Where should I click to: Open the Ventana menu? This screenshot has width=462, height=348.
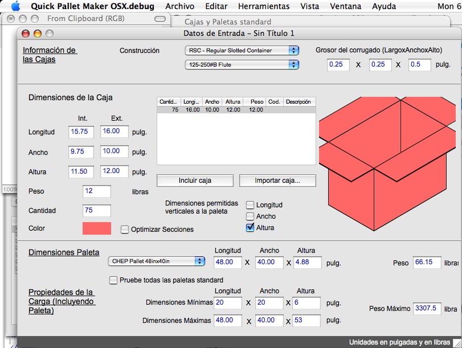point(345,6)
